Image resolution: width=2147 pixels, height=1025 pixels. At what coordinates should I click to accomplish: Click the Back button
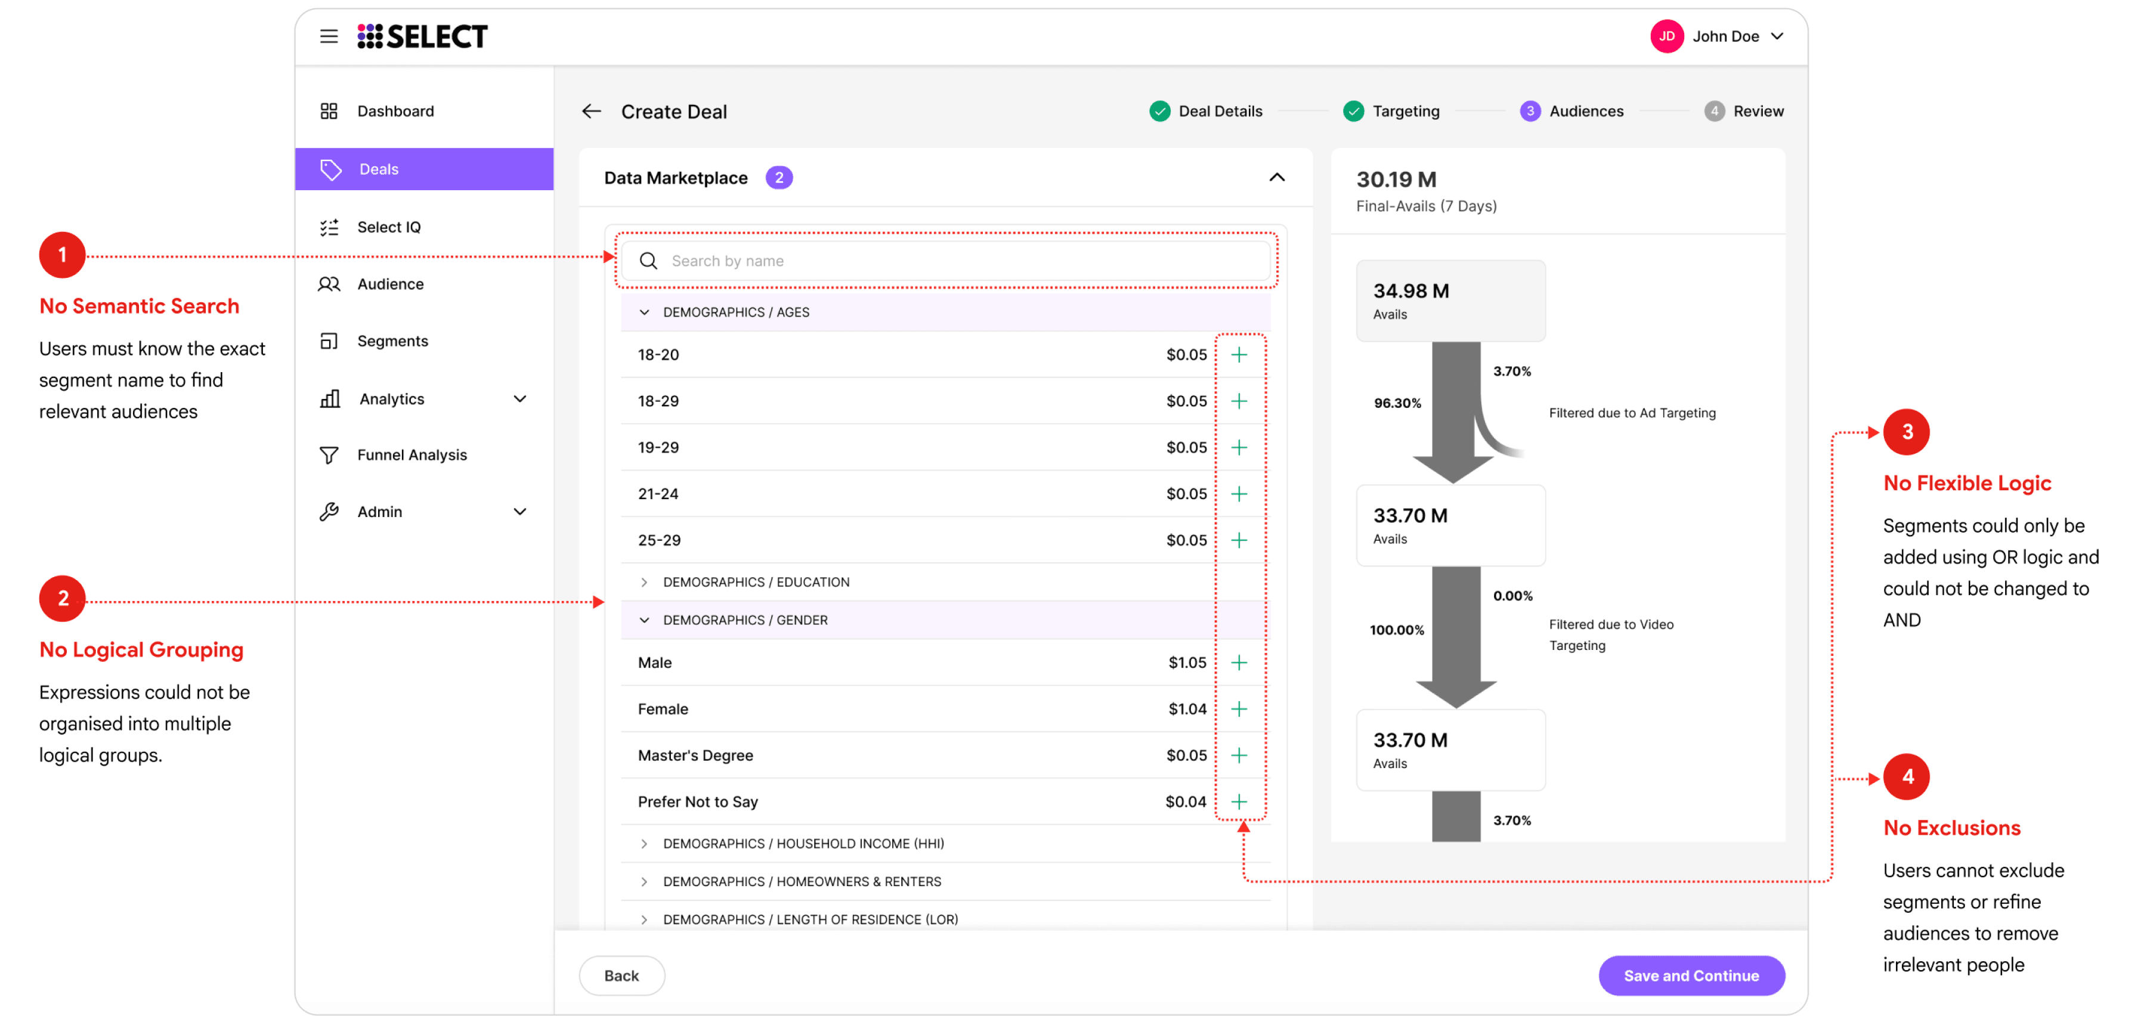pos(622,975)
